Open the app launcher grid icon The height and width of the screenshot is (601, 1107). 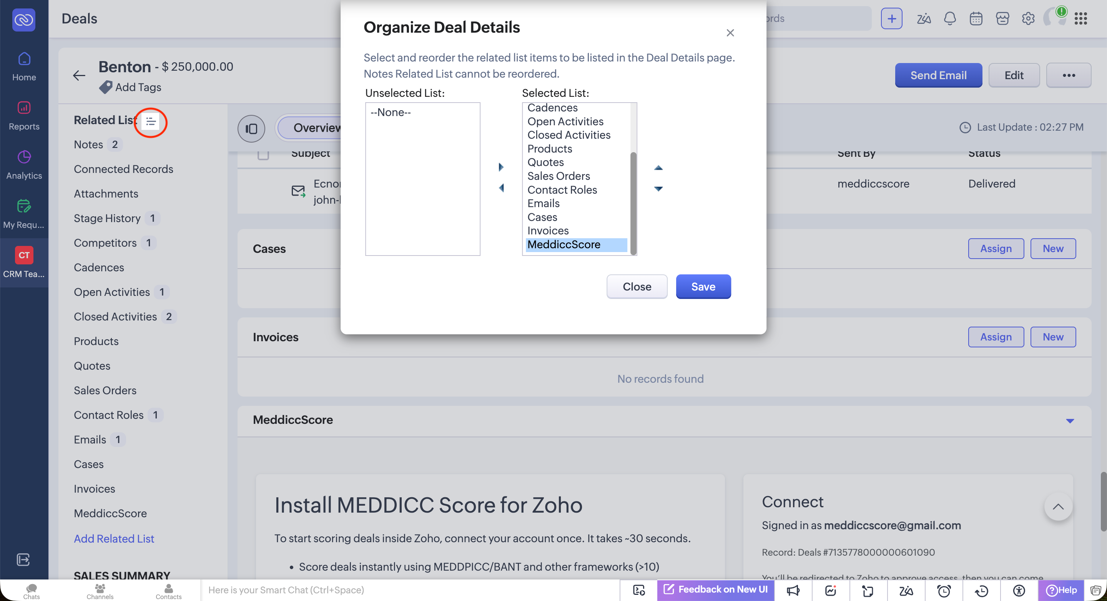coord(1081,18)
